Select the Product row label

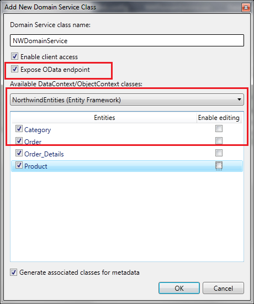point(36,166)
